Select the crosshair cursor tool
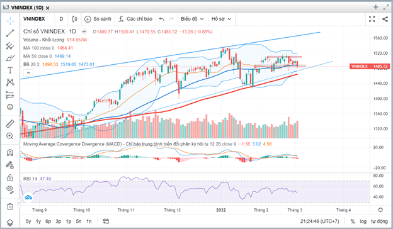Image resolution: width=393 pixels, height=229 pixels. click(10, 21)
